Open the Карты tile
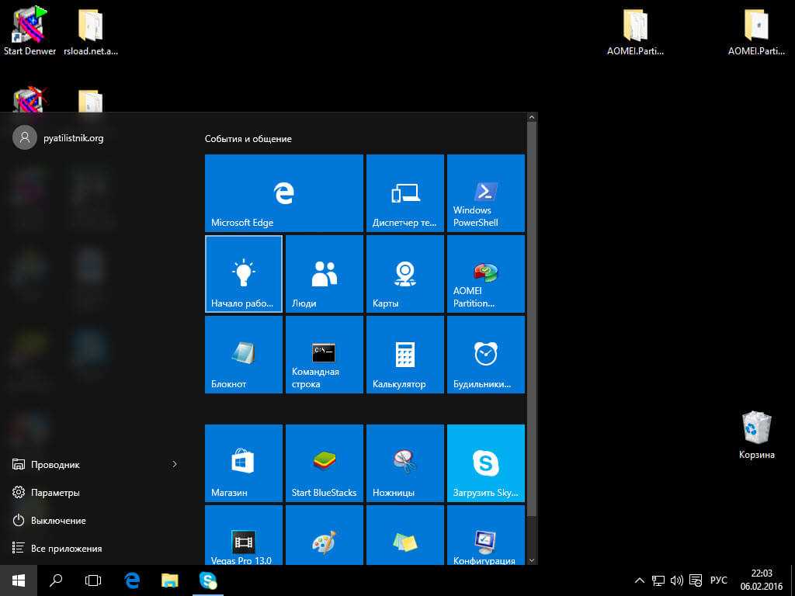 click(404, 274)
